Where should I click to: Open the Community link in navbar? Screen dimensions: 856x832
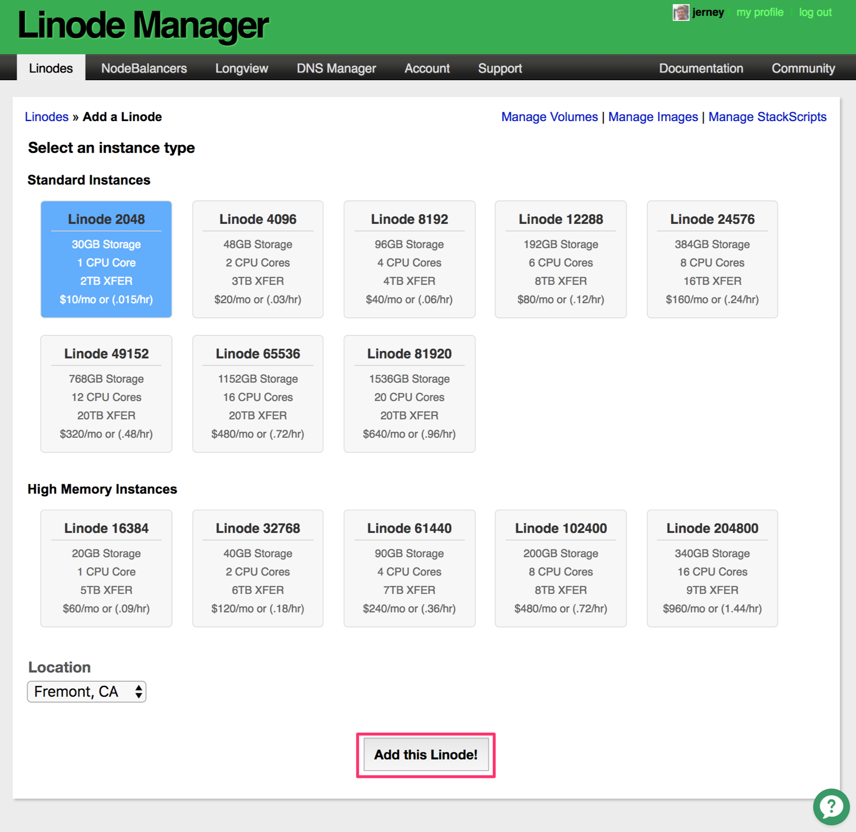(x=803, y=68)
